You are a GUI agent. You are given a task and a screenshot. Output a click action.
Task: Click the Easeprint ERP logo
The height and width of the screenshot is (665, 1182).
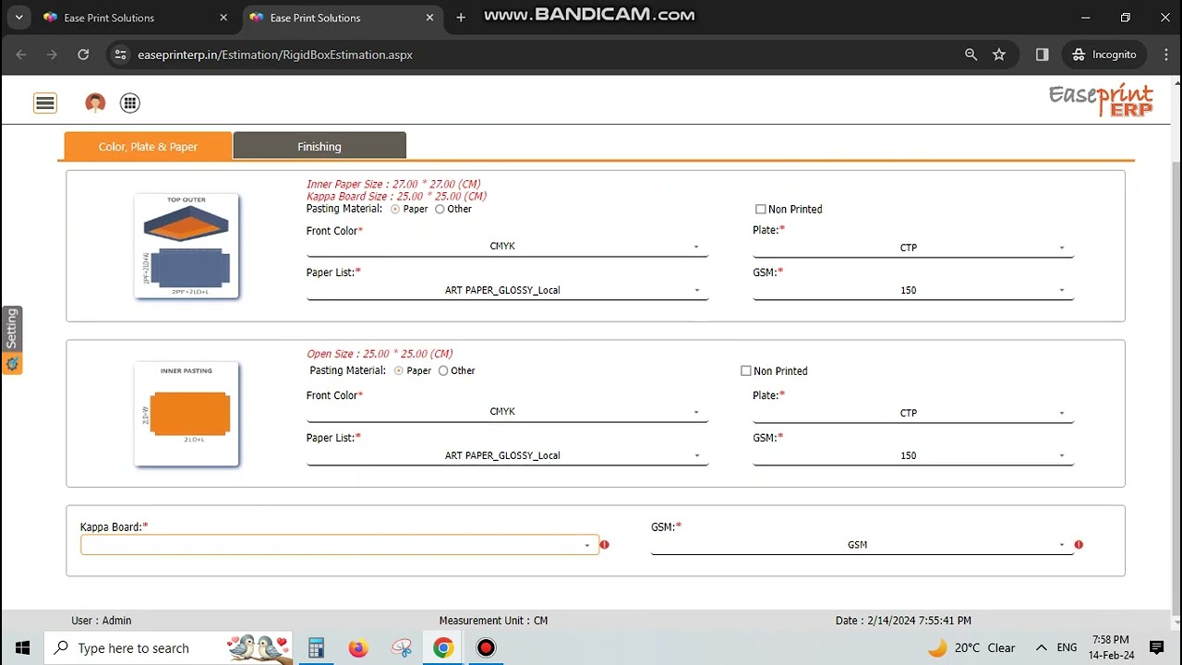click(1101, 100)
